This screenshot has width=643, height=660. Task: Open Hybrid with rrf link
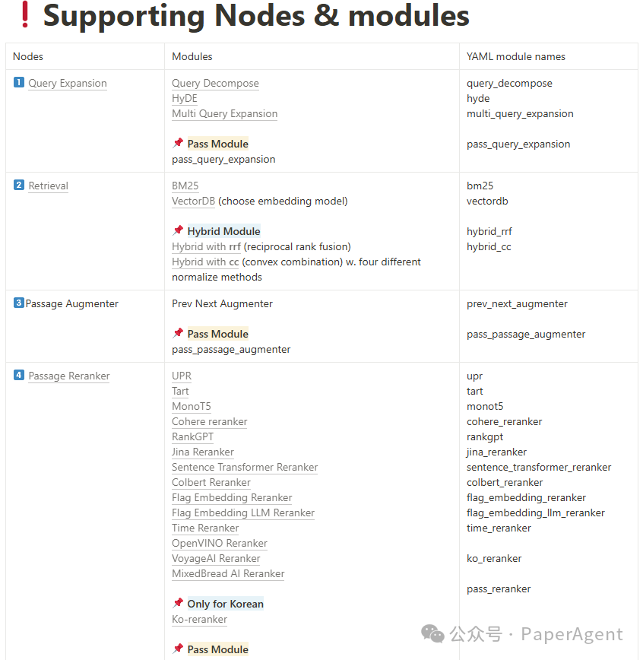[206, 246]
